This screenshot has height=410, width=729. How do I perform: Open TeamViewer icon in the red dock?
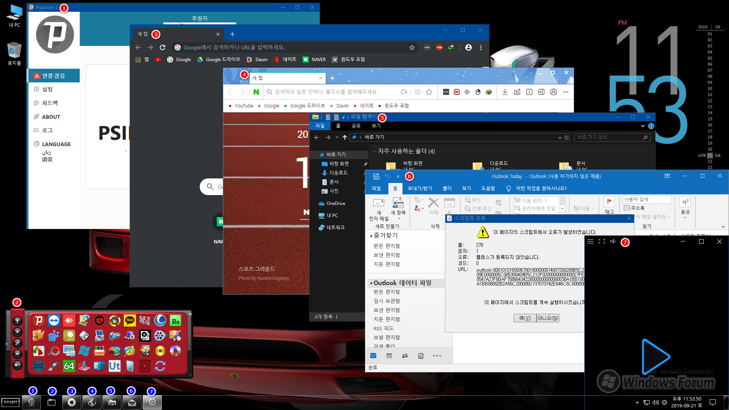pos(54,321)
